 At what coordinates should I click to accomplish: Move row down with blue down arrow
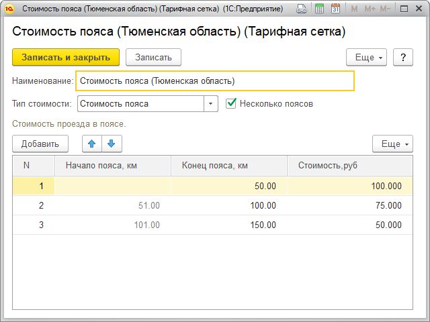point(111,144)
